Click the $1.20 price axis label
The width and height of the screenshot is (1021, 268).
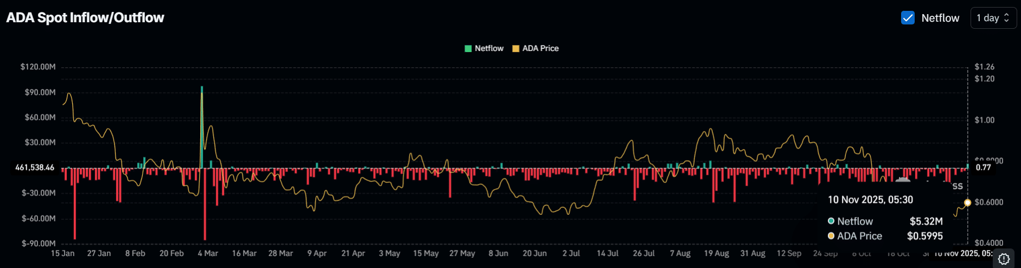(x=985, y=79)
